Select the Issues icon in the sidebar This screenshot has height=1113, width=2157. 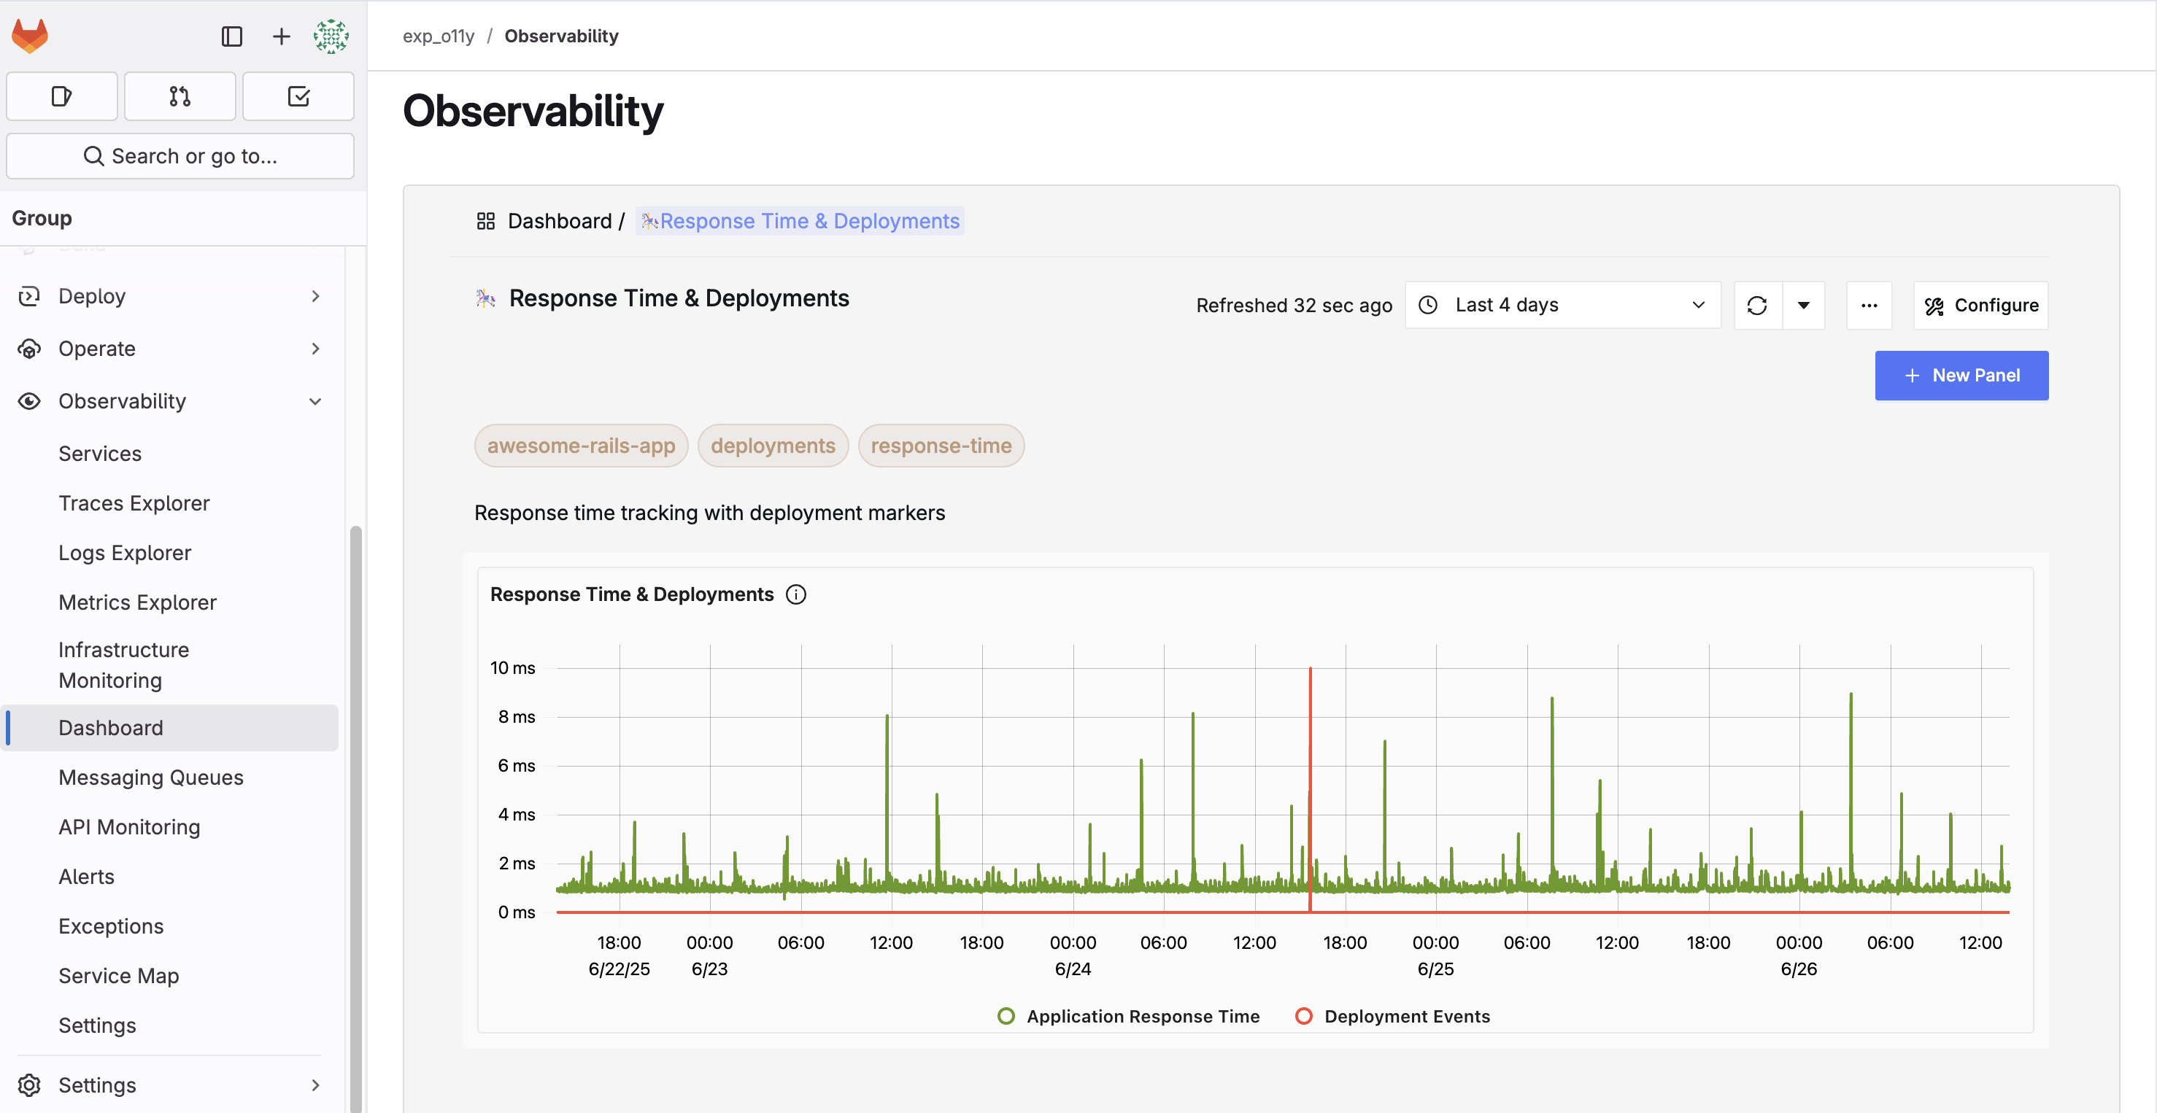(61, 96)
